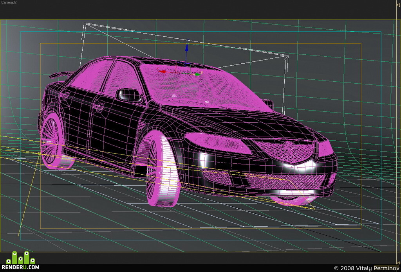Screen dimensions: 401x272
Task: Click the RENDERU.COM logo
Action: [x=20, y=261]
